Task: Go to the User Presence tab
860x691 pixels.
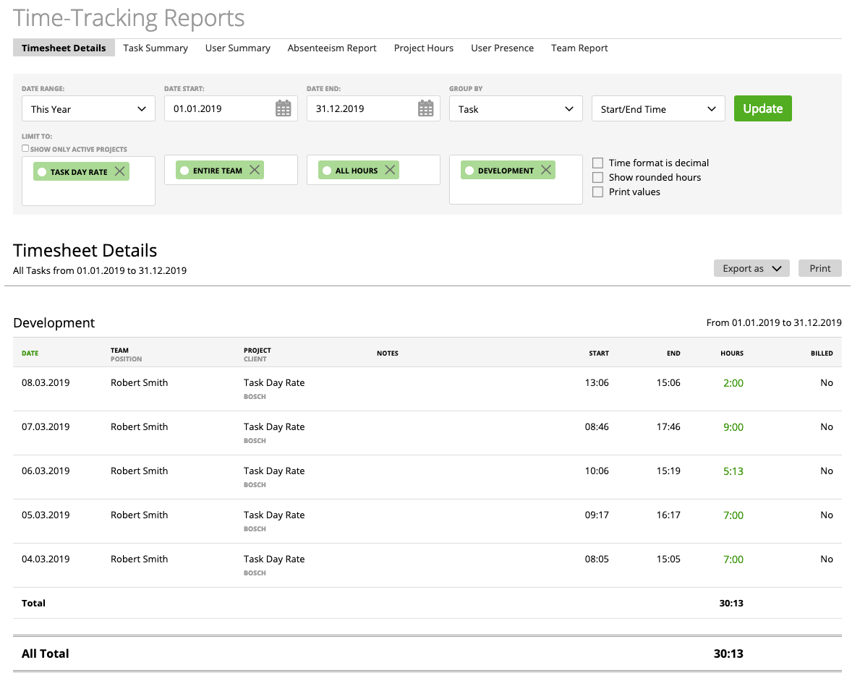Action: [502, 48]
